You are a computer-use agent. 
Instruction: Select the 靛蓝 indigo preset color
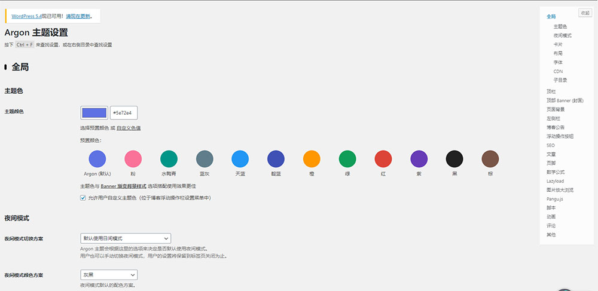[276, 159]
